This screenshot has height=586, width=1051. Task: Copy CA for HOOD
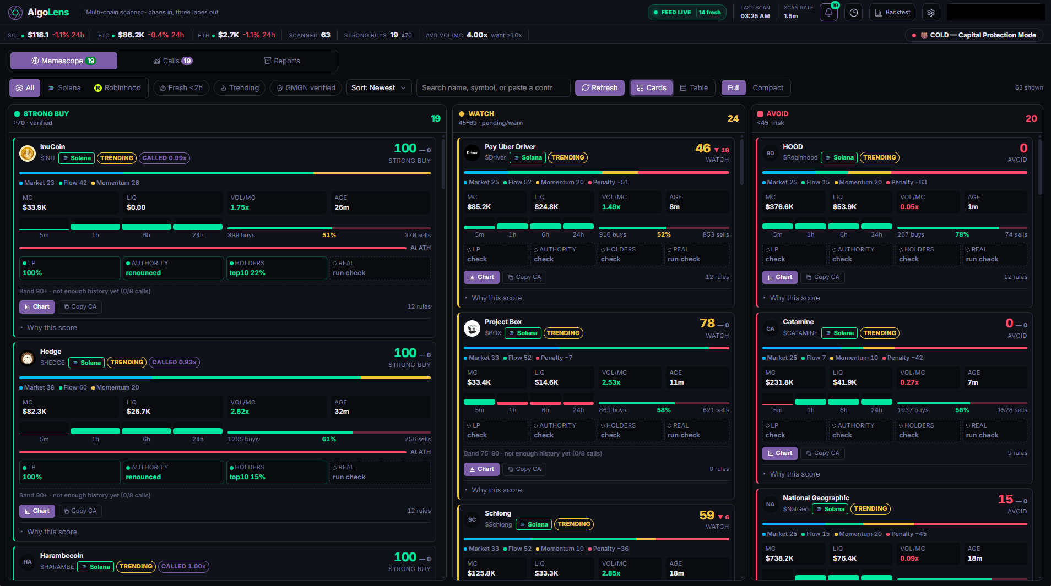tap(823, 277)
